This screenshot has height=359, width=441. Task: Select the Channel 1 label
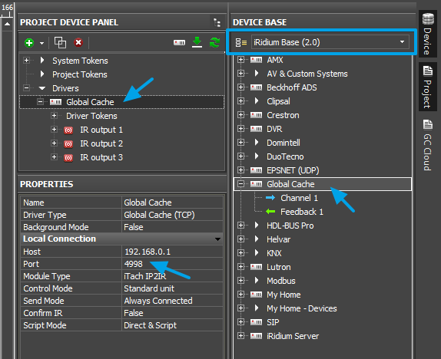pos(300,198)
